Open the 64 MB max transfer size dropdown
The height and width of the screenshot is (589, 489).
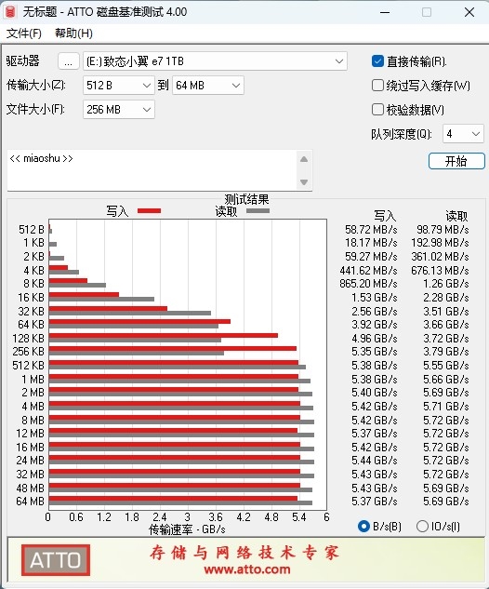208,86
